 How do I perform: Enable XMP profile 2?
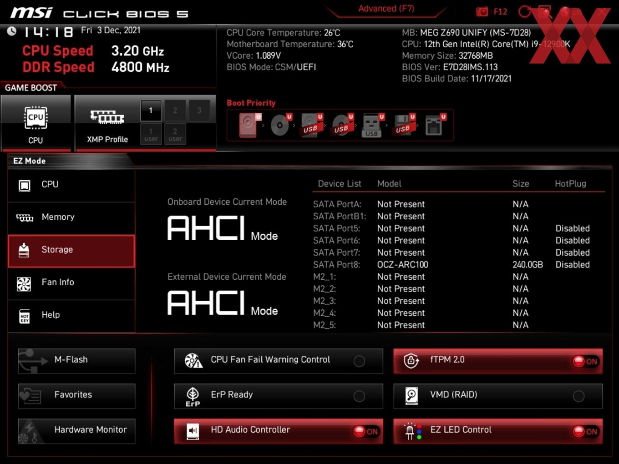click(175, 110)
